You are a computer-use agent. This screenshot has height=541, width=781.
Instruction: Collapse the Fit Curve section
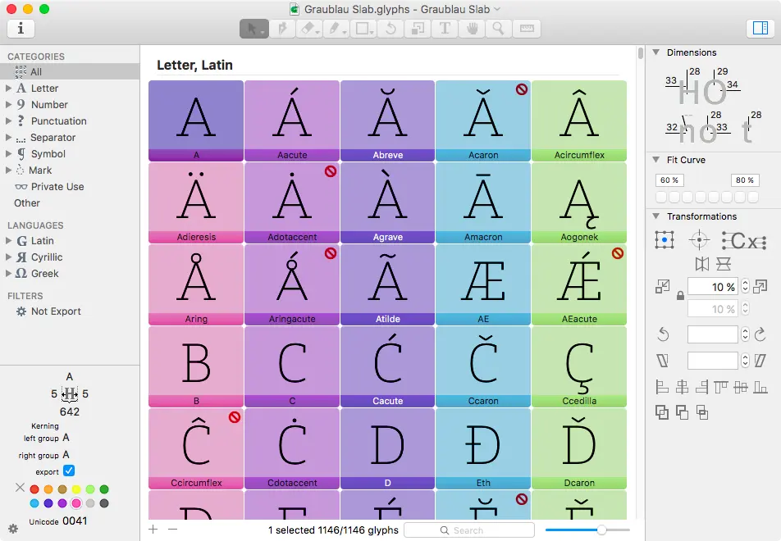(x=656, y=160)
